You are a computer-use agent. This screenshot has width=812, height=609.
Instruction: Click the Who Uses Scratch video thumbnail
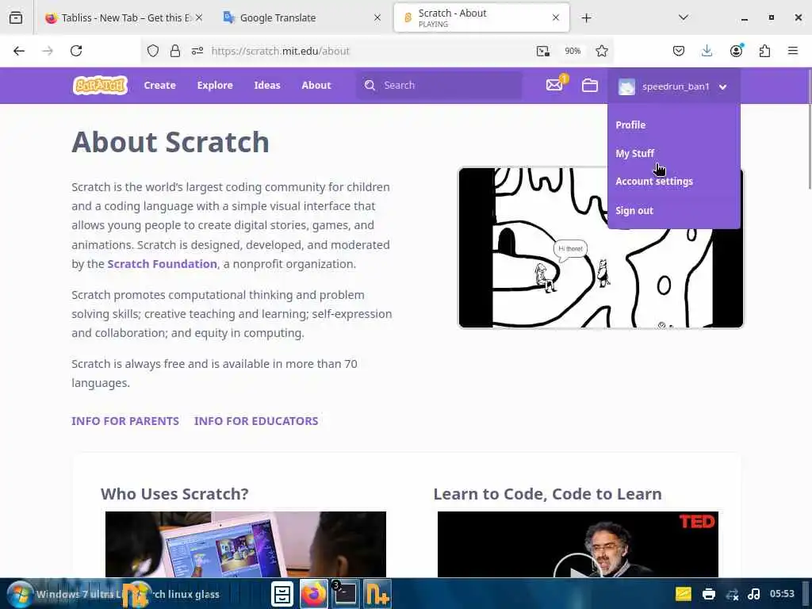(246, 544)
